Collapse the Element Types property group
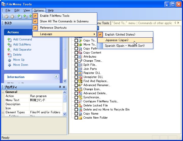The height and width of the screenshot is (141, 183). 3,113
